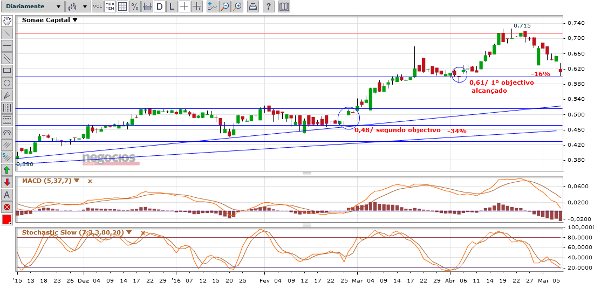
Task: Open the MACD (5,37,7) settings menu
Action: pyautogui.click(x=77, y=181)
